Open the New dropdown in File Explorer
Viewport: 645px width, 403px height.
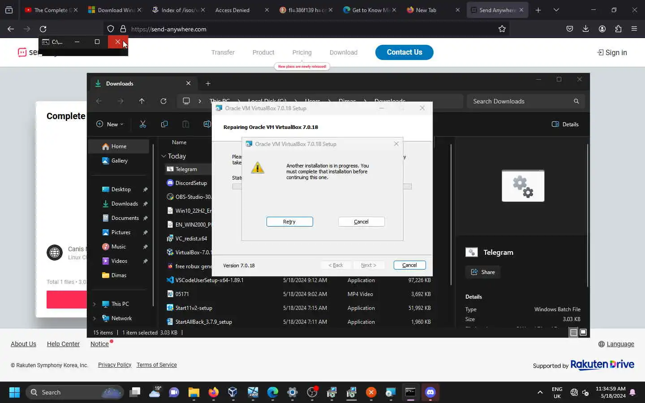coord(110,124)
